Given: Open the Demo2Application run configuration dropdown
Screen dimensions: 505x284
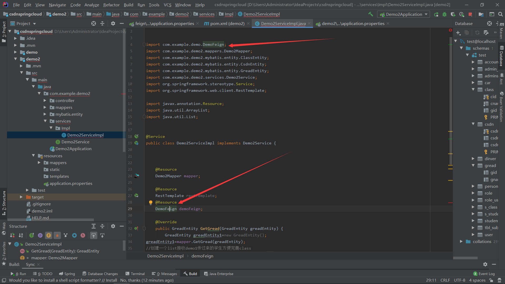Looking at the screenshot, I should (403, 14).
